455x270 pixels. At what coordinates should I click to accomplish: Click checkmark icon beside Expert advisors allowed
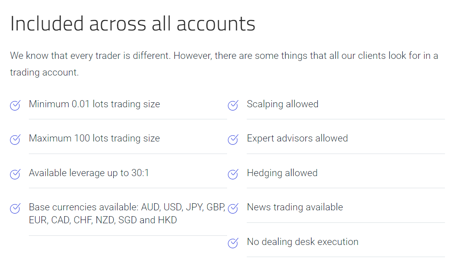(x=233, y=139)
